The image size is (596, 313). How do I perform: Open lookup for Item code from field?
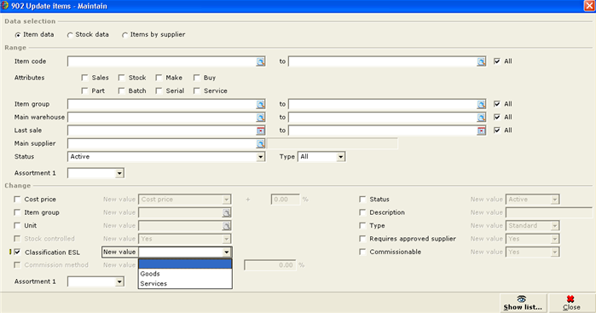260,61
